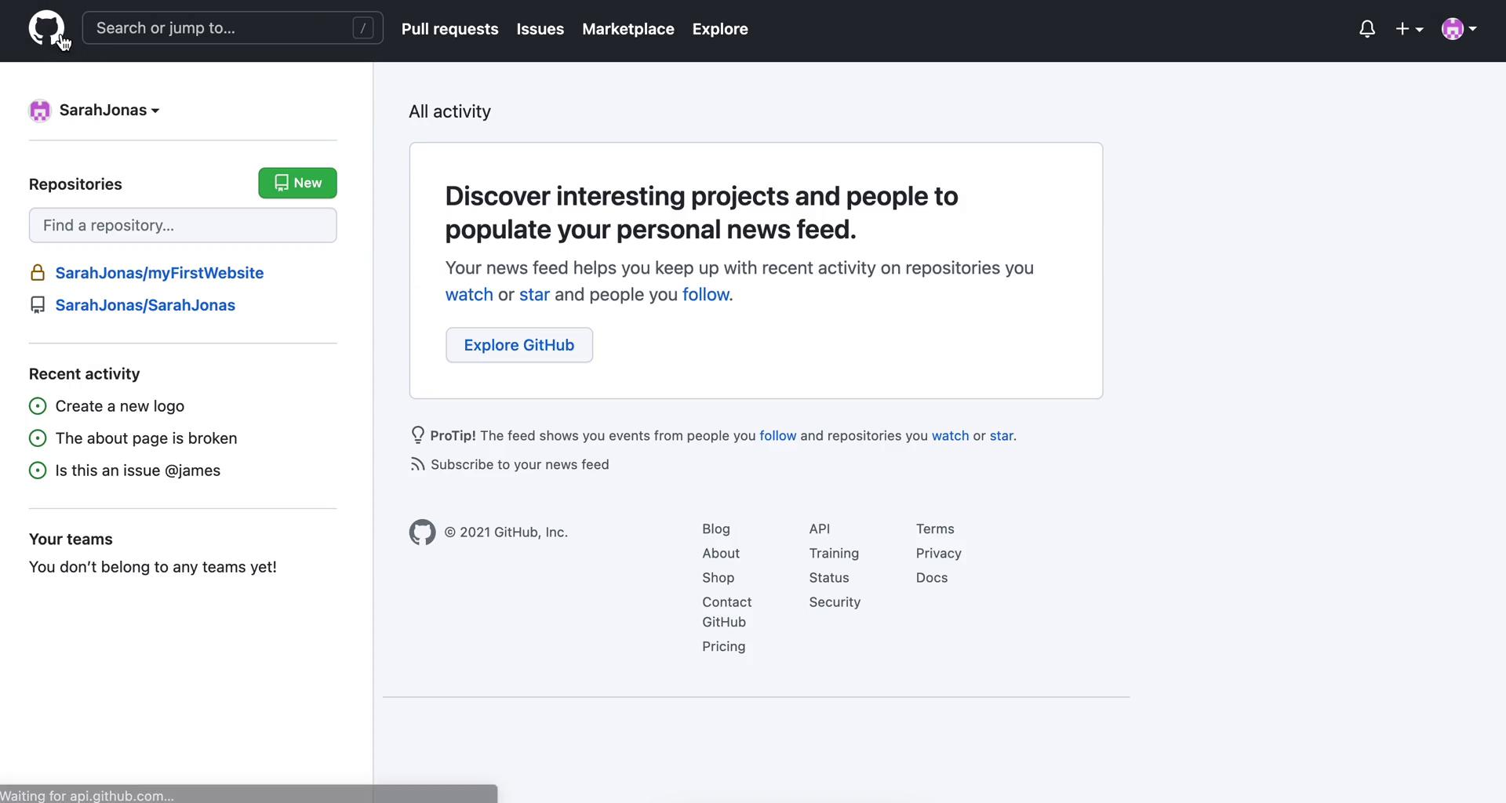This screenshot has width=1506, height=803.
Task: Click star link in the ProTip line
Action: 1001,436
